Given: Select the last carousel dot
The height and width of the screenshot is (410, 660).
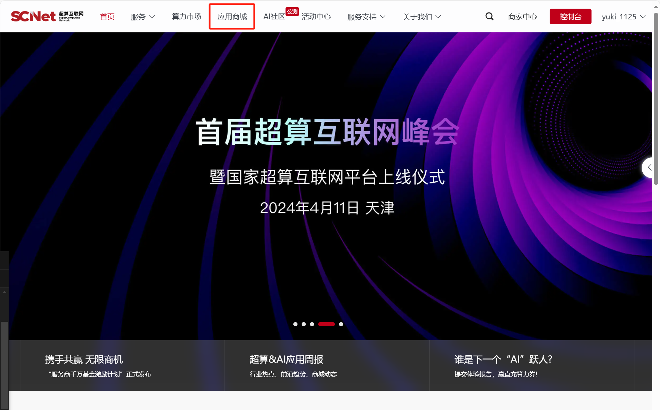Looking at the screenshot, I should tap(341, 324).
